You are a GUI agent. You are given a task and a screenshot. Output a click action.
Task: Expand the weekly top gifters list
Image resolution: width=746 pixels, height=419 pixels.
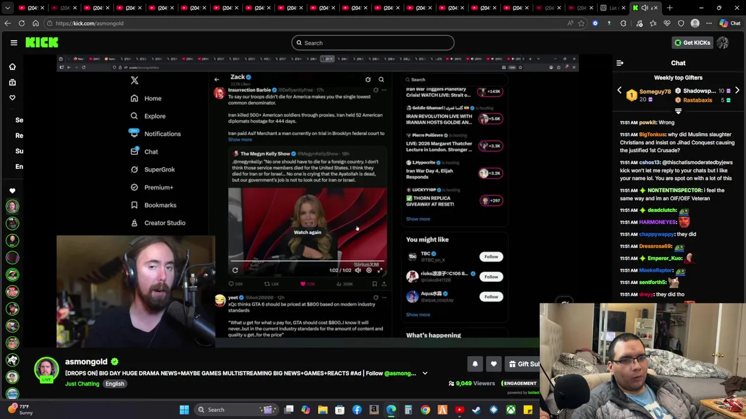[678, 111]
